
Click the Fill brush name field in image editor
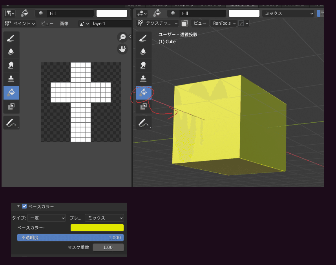coord(70,13)
